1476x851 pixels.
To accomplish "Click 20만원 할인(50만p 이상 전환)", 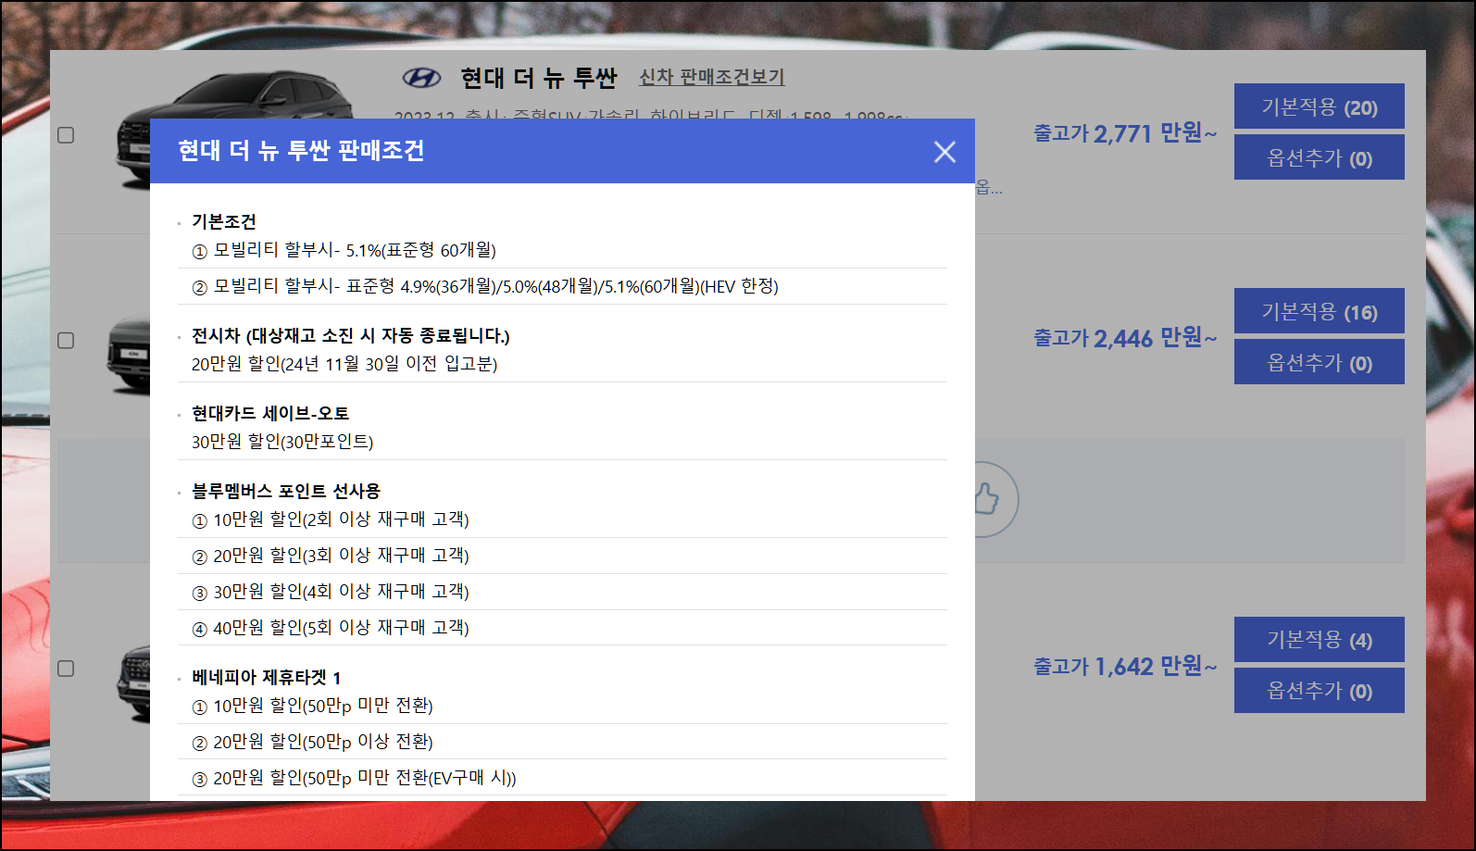I will click(x=313, y=742).
